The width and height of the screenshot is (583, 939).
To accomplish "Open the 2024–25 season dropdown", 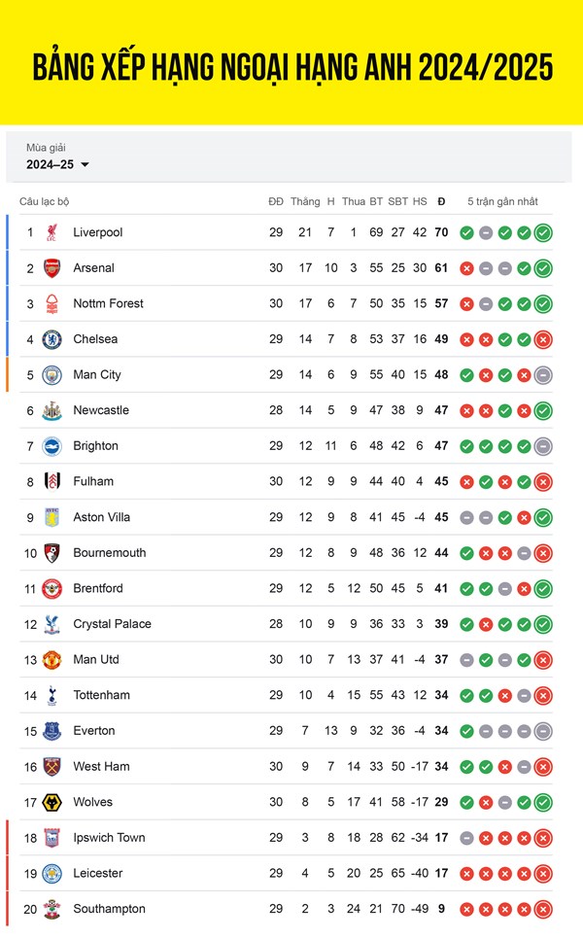I will pyautogui.click(x=57, y=164).
